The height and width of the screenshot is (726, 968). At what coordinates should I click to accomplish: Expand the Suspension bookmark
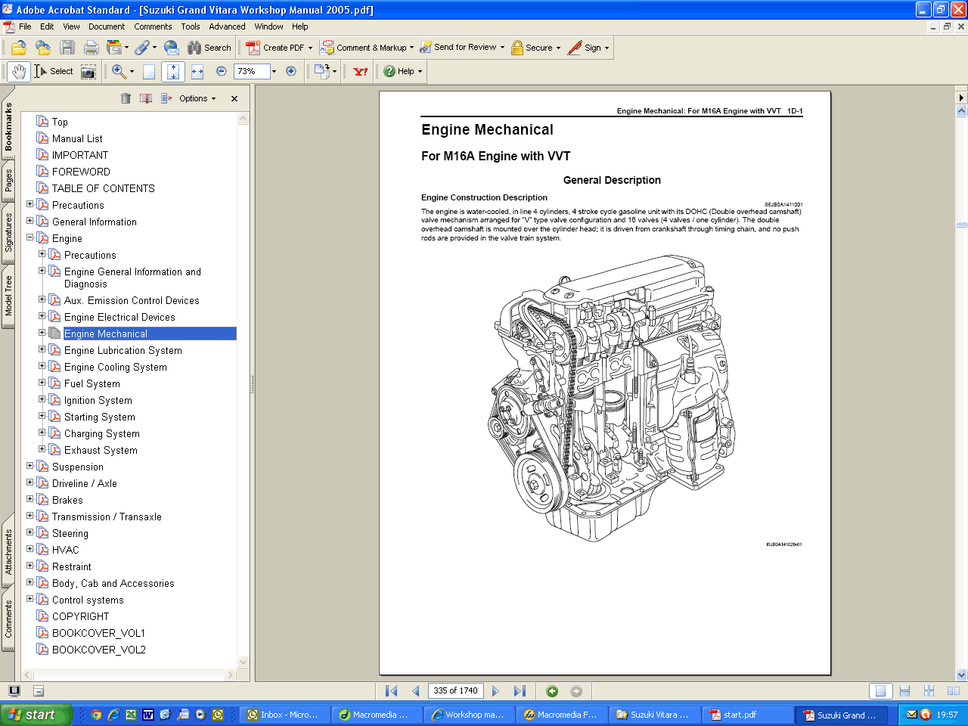pyautogui.click(x=30, y=466)
